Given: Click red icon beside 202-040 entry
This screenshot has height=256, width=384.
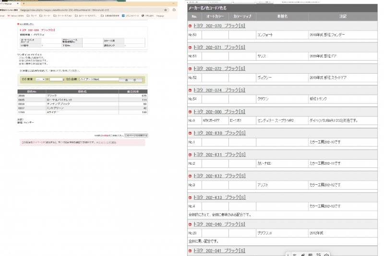Looking at the screenshot, I should [190, 225].
